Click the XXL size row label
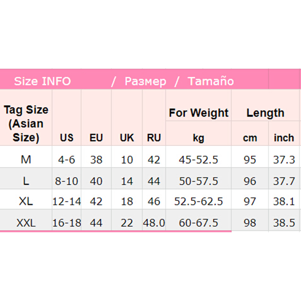The height and width of the screenshot is (301, 301). [26, 223]
